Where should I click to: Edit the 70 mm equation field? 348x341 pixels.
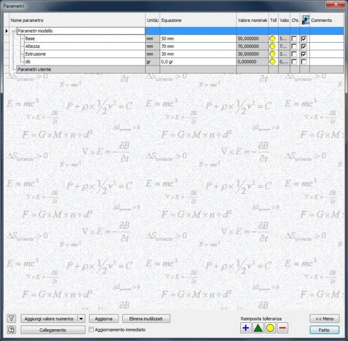coord(198,46)
